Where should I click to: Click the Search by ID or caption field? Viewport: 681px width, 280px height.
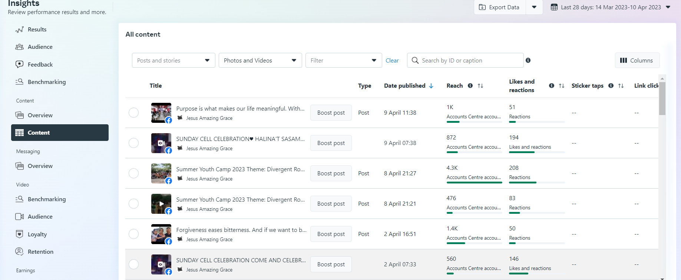click(x=465, y=60)
